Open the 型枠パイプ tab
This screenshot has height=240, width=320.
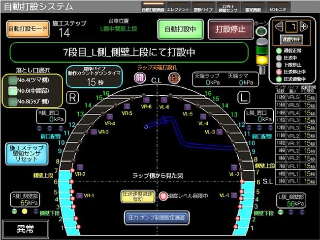pyautogui.click(x=203, y=7)
